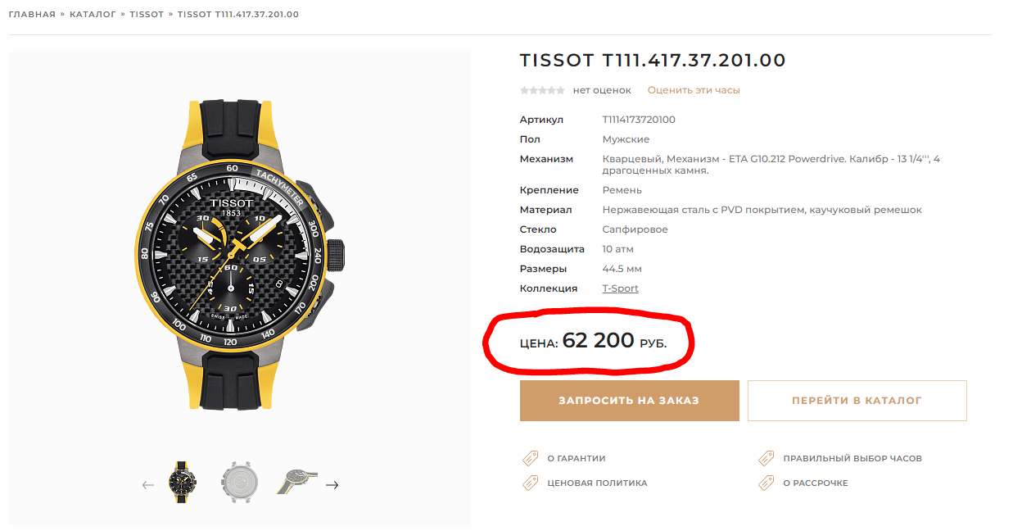Click the tag icon beside Ценовая политика
The width and height of the screenshot is (1022, 531).
pyautogui.click(x=530, y=483)
